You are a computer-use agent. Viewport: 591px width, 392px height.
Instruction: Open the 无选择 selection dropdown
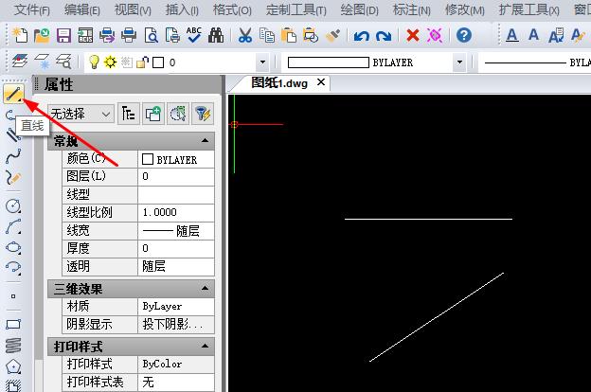[x=81, y=114]
